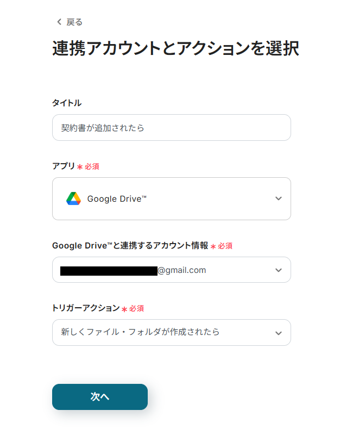
Task: Click the red asterisk beside アプリ
Action: tap(80, 167)
